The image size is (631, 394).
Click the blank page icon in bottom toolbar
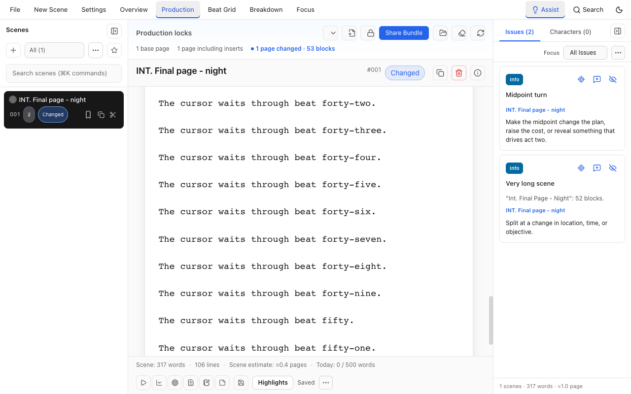click(222, 383)
